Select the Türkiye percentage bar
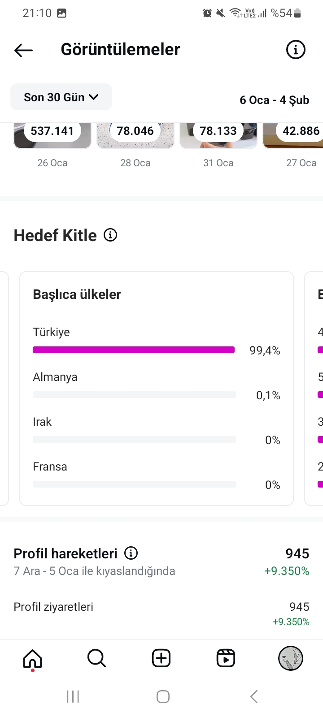Screen dimensions: 323x717 (x=134, y=350)
